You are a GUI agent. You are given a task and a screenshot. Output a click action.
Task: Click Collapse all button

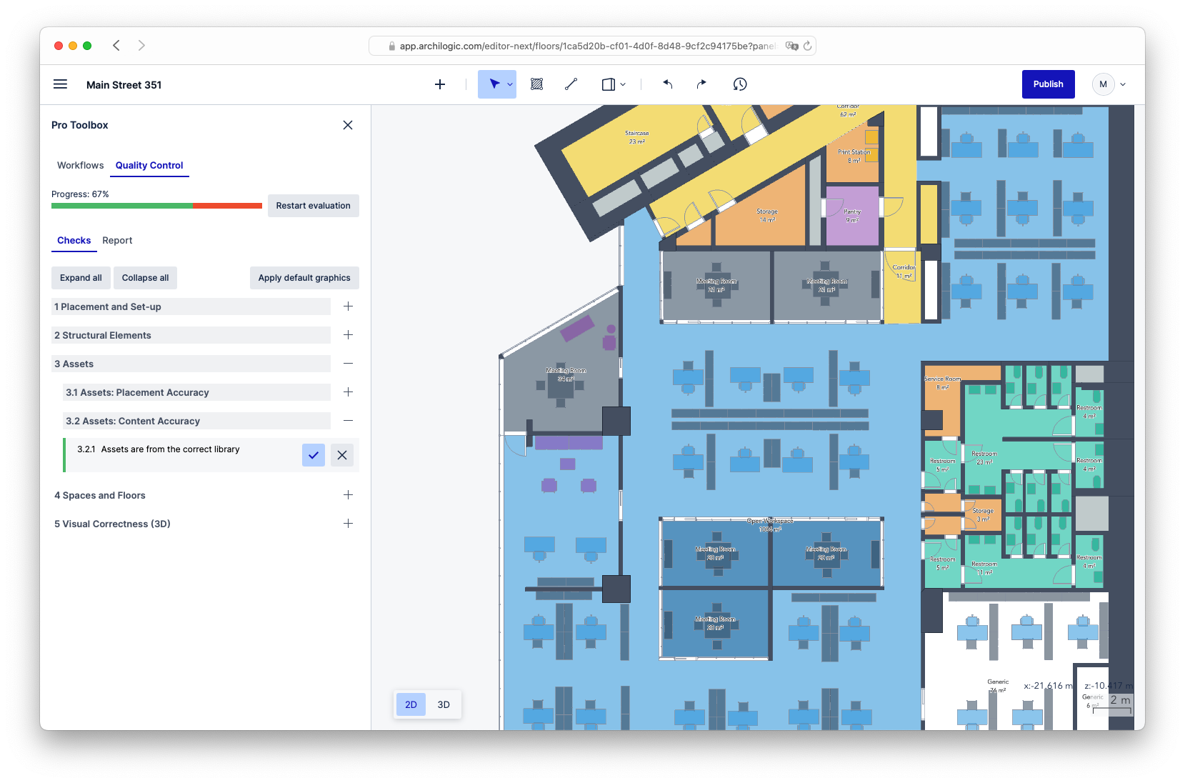click(145, 278)
